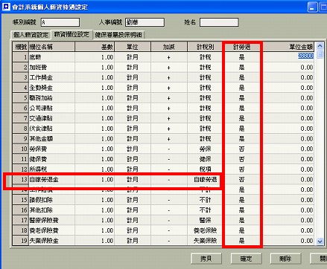
Task: Confirm with the 確定 button
Action: tap(246, 259)
